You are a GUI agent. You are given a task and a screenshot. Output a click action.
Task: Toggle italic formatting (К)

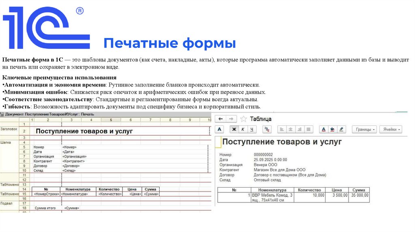(x=243, y=129)
